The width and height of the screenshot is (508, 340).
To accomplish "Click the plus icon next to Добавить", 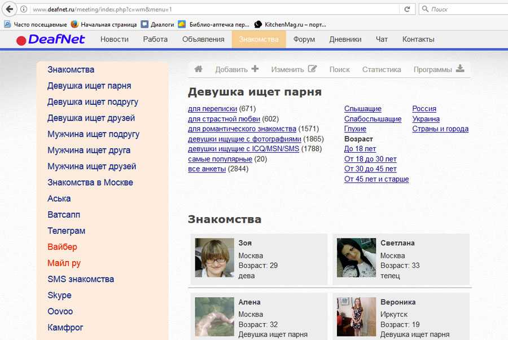I will (255, 69).
